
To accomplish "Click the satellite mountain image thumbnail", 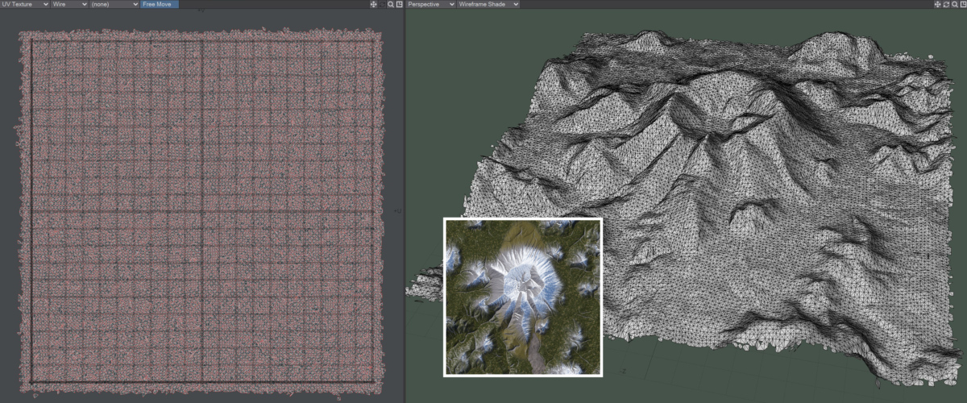I will [x=522, y=297].
